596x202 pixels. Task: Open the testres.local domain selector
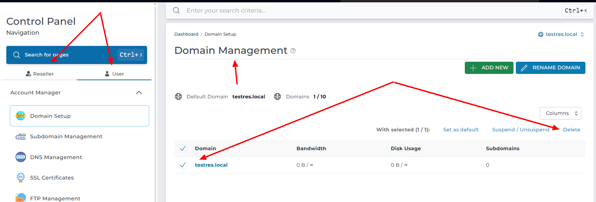click(561, 34)
